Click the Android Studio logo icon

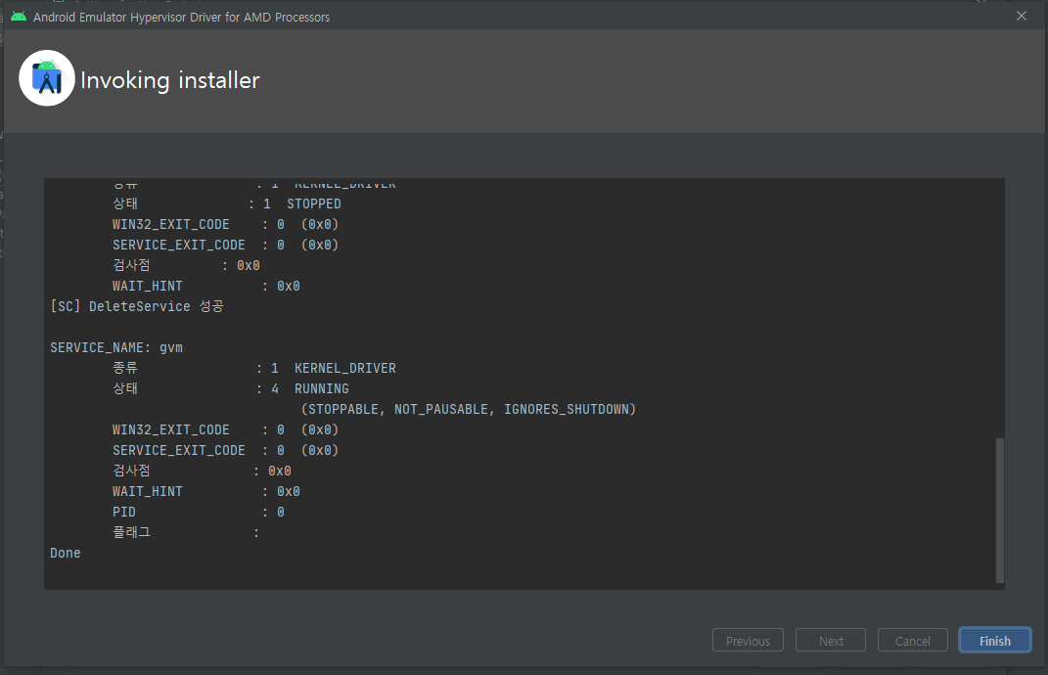[x=47, y=78]
